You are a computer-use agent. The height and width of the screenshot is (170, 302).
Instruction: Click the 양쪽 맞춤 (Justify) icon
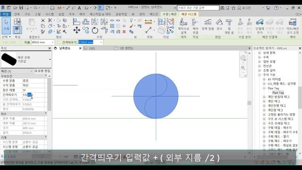pyautogui.click(x=208, y=24)
